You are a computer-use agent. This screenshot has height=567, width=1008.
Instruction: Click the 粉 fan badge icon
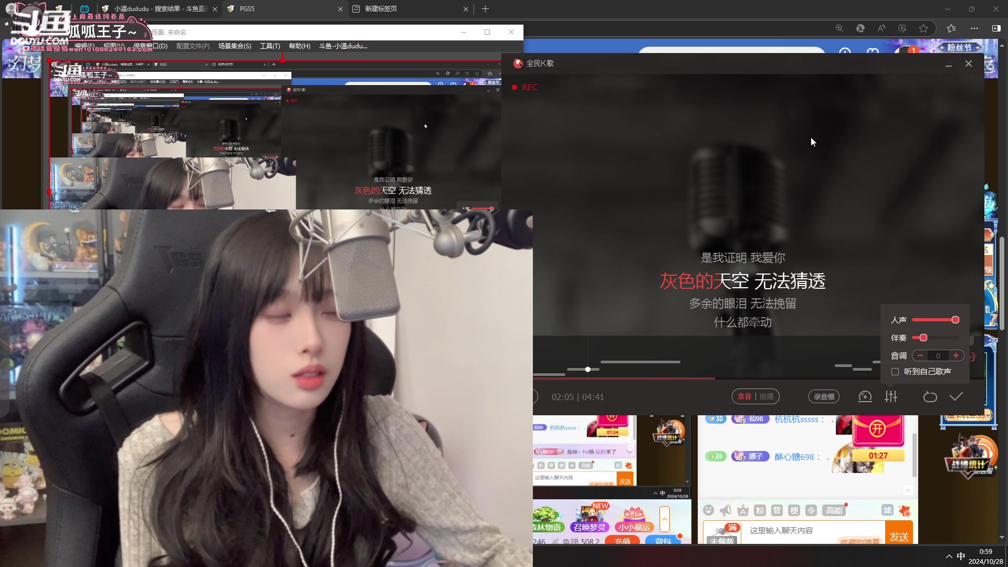760,510
